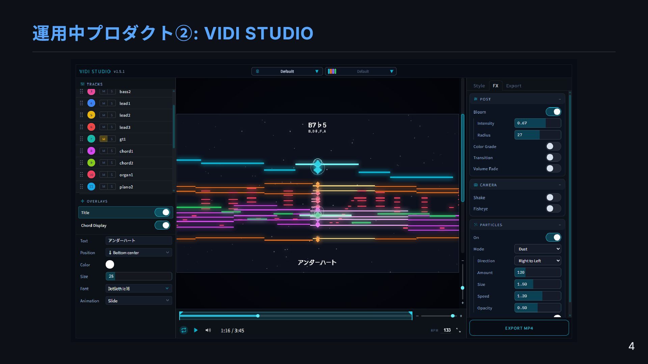Image resolution: width=648 pixels, height=364 pixels.
Task: Zoom out timeline with minus icon
Action: point(417,316)
